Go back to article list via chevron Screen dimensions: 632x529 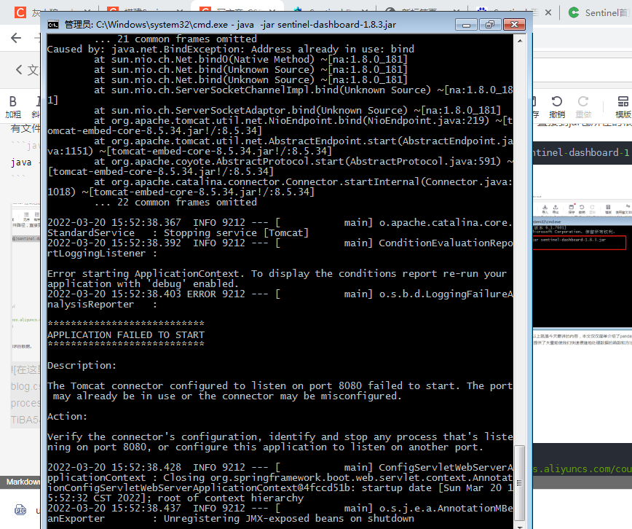19,70
